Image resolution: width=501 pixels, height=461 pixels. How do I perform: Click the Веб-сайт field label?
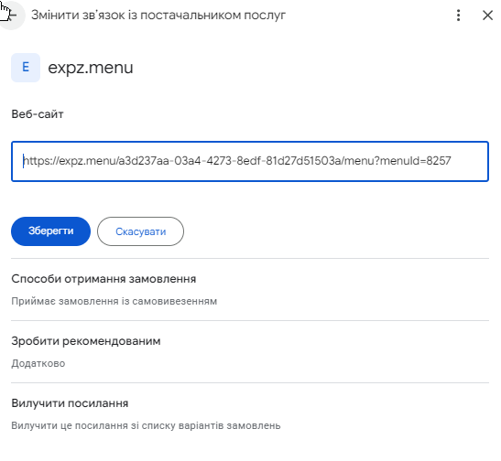38,114
